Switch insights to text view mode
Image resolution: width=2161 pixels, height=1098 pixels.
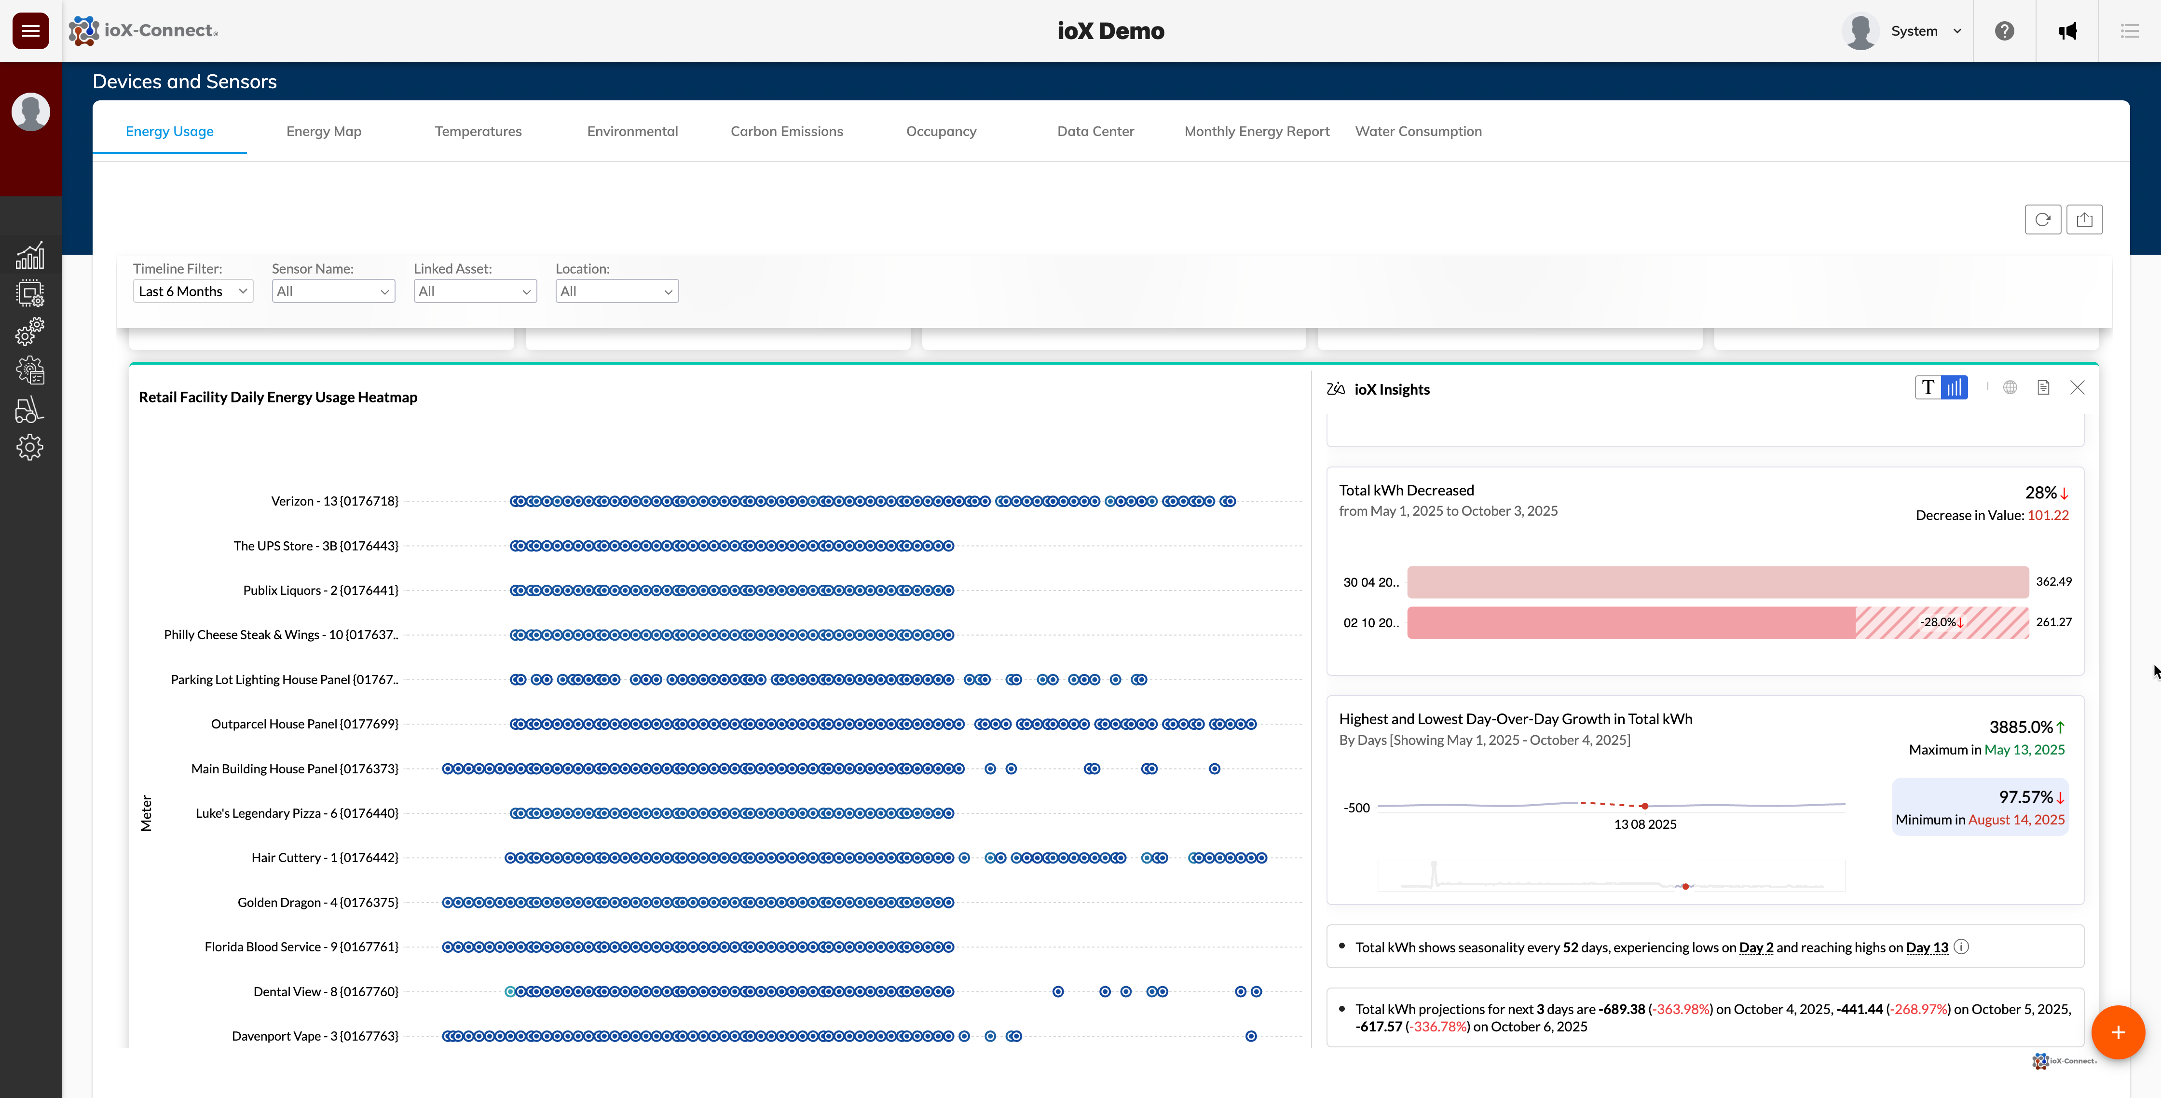[1928, 387]
